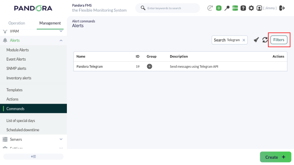
Task: Click the 'Alert commands' breadcrumb text
Action: click(83, 21)
